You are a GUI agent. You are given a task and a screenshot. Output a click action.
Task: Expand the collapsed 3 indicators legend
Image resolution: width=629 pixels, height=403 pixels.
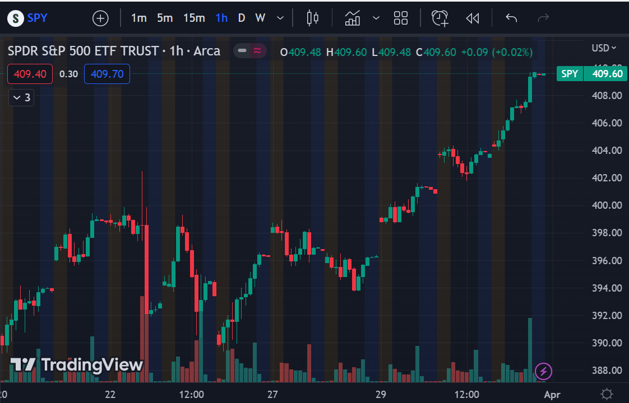pyautogui.click(x=21, y=98)
